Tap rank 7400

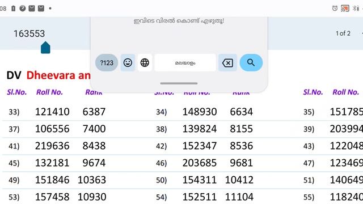[x=94, y=129]
